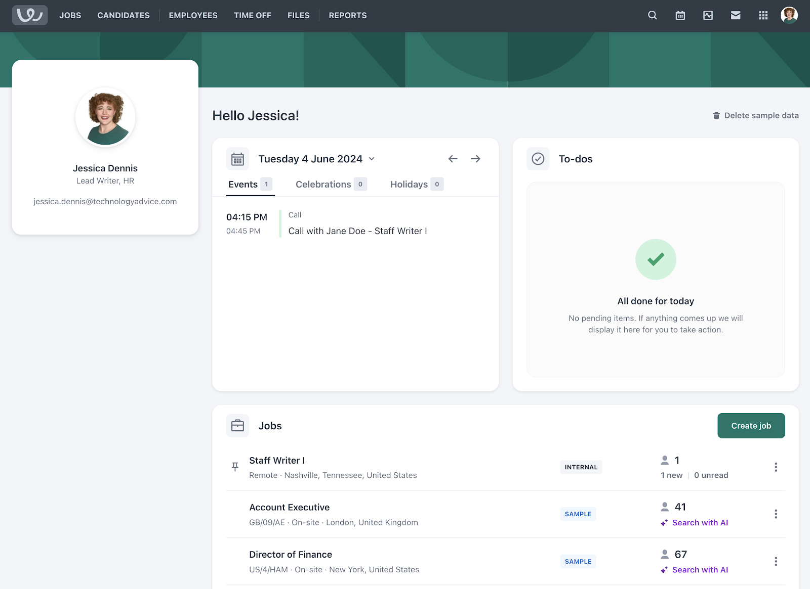
Task: Click the candidate person icon for Account Executive
Action: pos(665,507)
